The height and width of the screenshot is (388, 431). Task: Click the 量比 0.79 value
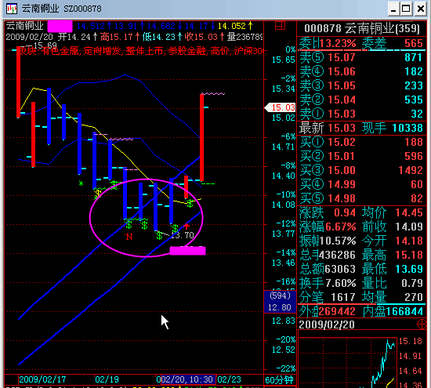(x=412, y=283)
